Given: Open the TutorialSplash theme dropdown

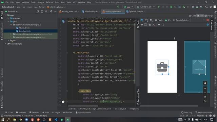Looking at the screenshot, I should [x=181, y=20].
